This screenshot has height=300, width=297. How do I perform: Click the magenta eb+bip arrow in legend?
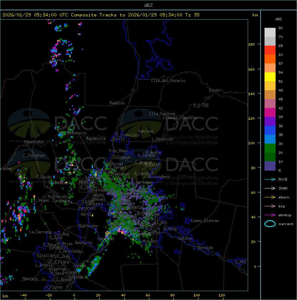tap(270, 215)
